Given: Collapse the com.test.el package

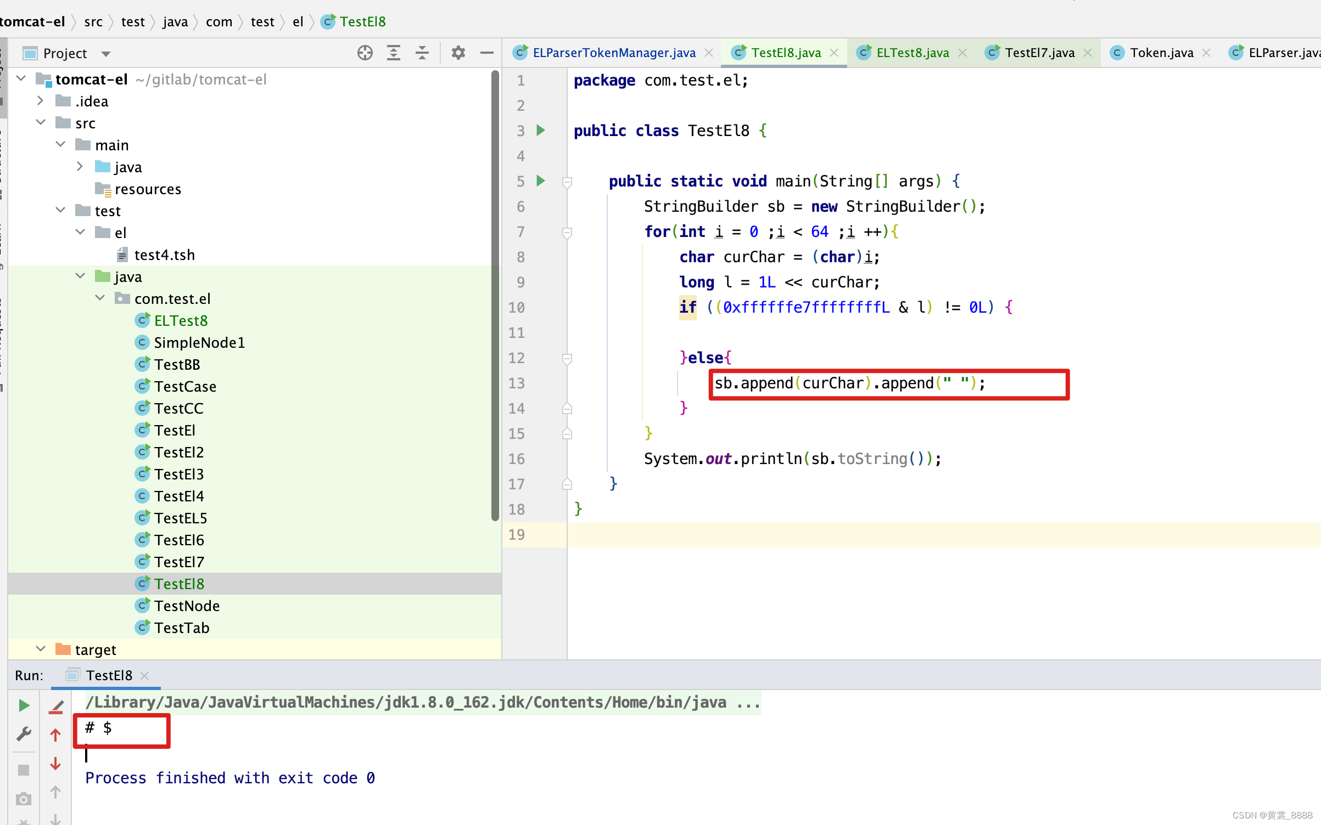Looking at the screenshot, I should pyautogui.click(x=100, y=298).
